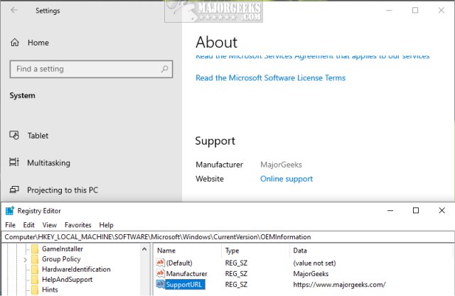Click the MajorGeeks data cell in registry
The width and height of the screenshot is (455, 296).
click(311, 274)
